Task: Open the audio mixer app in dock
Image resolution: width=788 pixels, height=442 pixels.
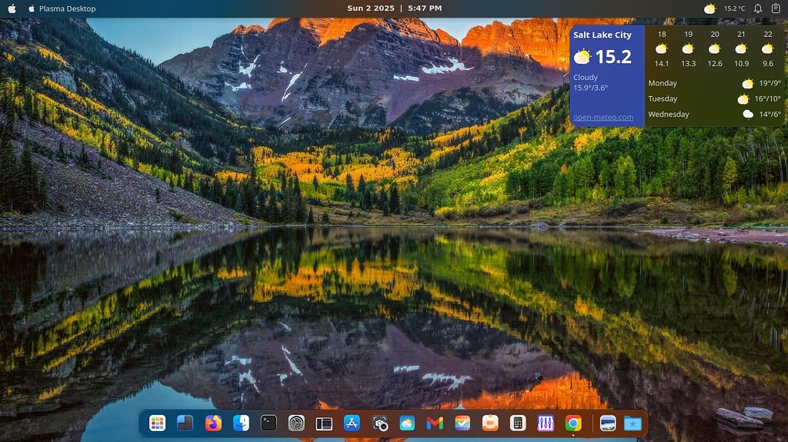Action: tap(546, 423)
